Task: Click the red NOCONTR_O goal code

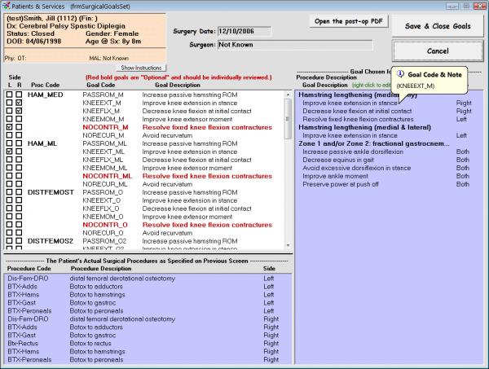Action: coord(105,225)
